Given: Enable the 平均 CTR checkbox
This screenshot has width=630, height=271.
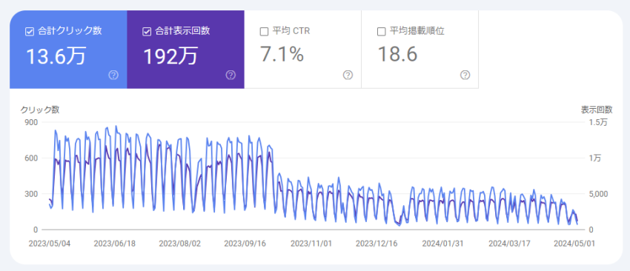Looking at the screenshot, I should [264, 32].
